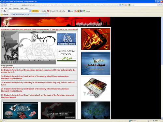Expand the address bar URL dropdown

click(120, 5)
